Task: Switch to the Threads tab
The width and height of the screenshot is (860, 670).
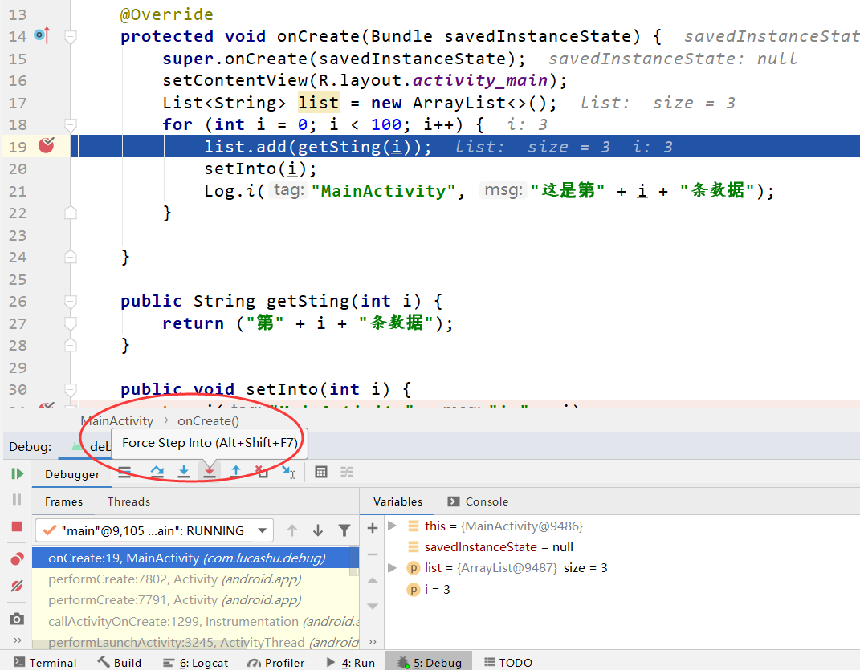Action: [128, 501]
